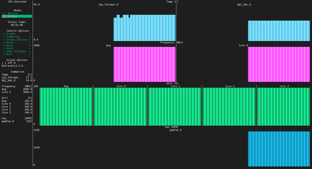Click the Core 1 utilization graph
The width and height of the screenshot is (312, 169).
(x=175, y=107)
